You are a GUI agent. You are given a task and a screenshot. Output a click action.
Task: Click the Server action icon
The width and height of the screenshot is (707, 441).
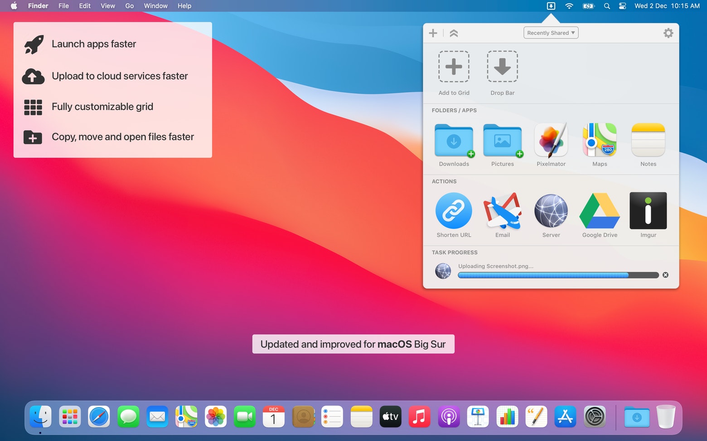(x=551, y=211)
